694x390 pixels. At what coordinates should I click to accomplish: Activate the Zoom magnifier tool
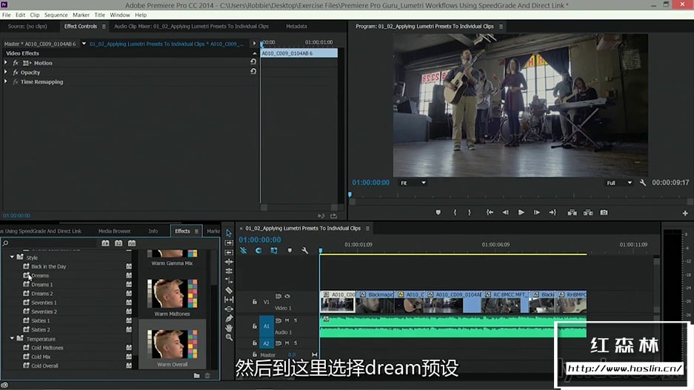pyautogui.click(x=229, y=337)
